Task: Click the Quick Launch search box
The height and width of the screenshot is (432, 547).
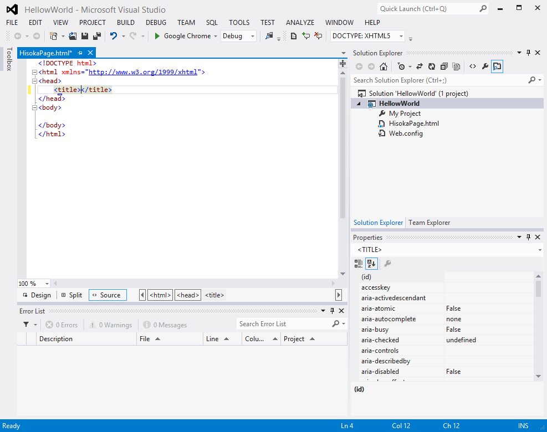Action: [432, 9]
